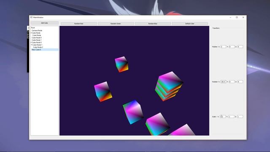This screenshot has width=270, height=152.
Task: Select the New Cube 0 tree row
Action: (45, 50)
